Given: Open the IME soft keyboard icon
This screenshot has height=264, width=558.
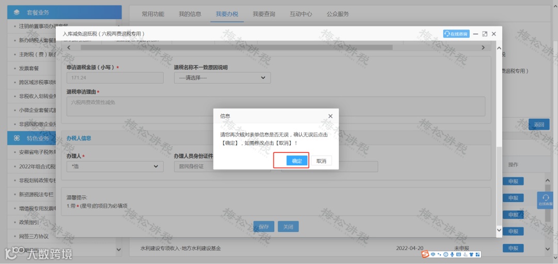Looking at the screenshot, I should click(458, 254).
